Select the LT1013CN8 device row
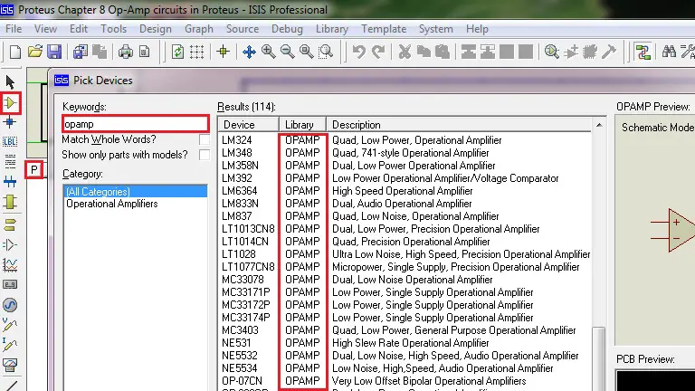Image resolution: width=695 pixels, height=391 pixels. coord(405,229)
